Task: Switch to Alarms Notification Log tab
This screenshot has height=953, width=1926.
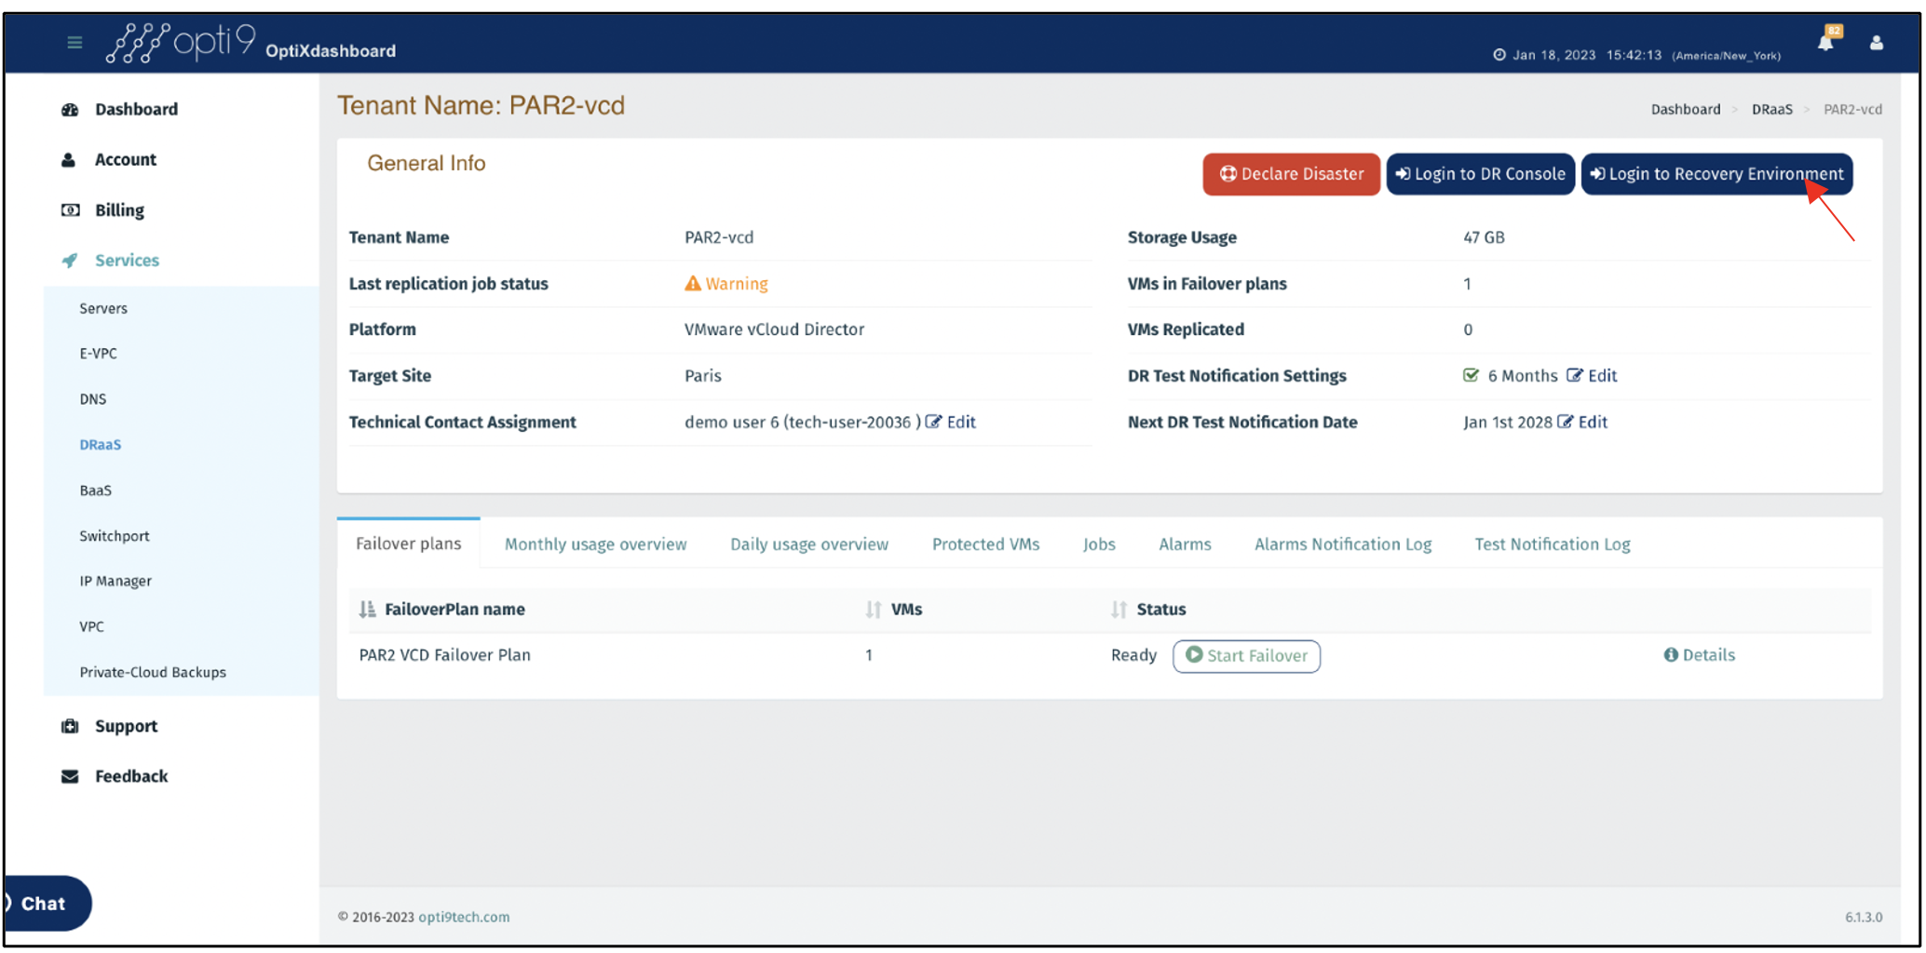Action: tap(1343, 544)
